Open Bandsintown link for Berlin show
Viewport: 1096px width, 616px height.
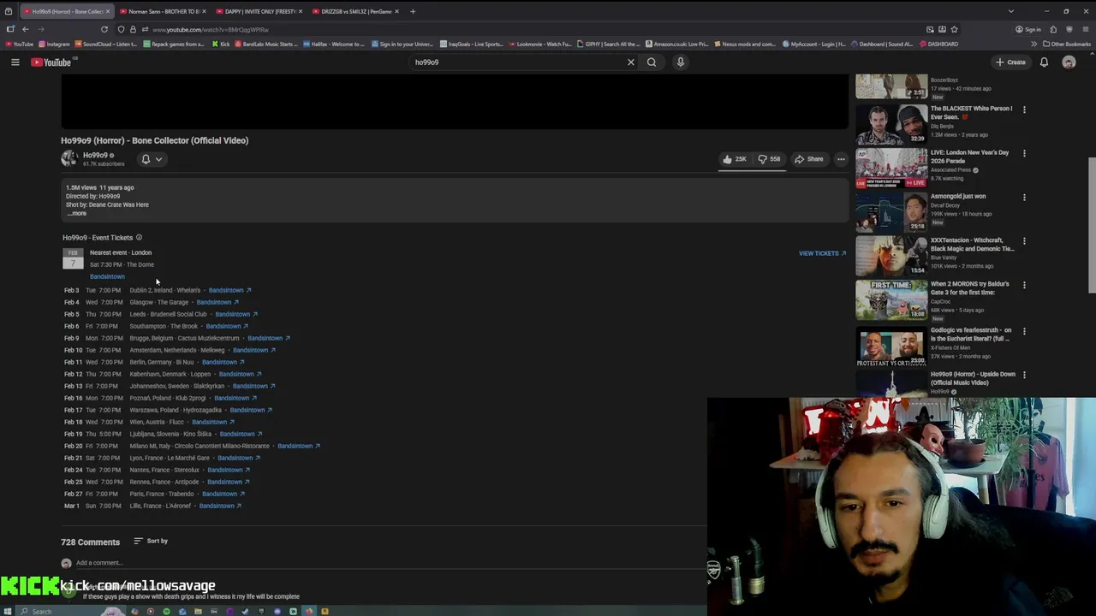coord(223,362)
